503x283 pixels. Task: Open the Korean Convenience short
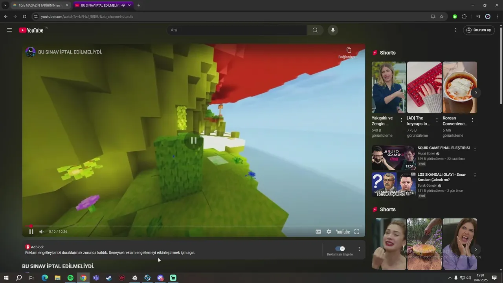[460, 87]
